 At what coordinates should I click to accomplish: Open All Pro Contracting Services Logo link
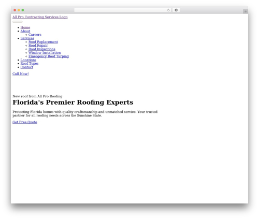[x=40, y=17]
